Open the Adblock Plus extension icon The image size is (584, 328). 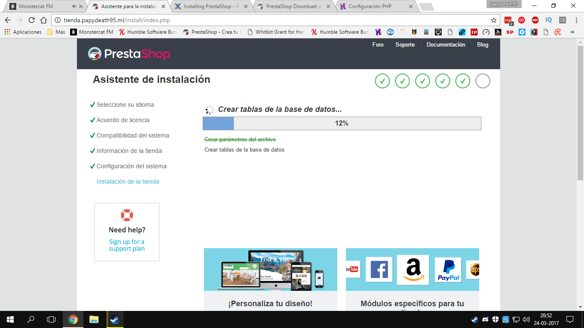(535, 20)
